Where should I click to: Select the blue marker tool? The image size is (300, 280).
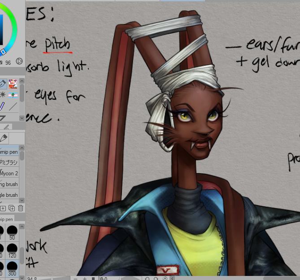coord(2,106)
